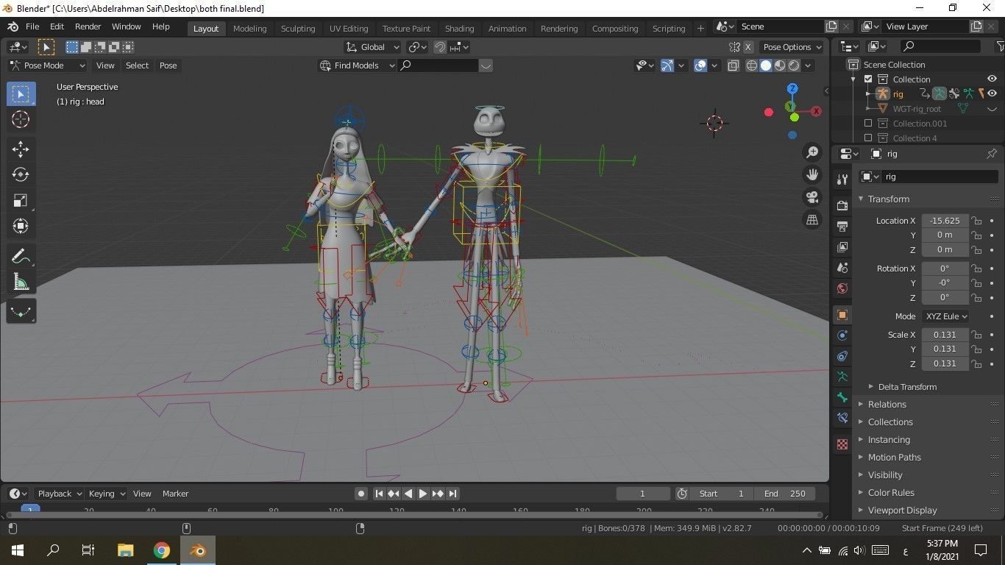Image resolution: width=1005 pixels, height=565 pixels.
Task: Collapse the Transform panel
Action: pos(888,199)
